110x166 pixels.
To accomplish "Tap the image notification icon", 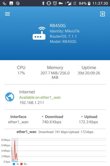I will point(11,3).
